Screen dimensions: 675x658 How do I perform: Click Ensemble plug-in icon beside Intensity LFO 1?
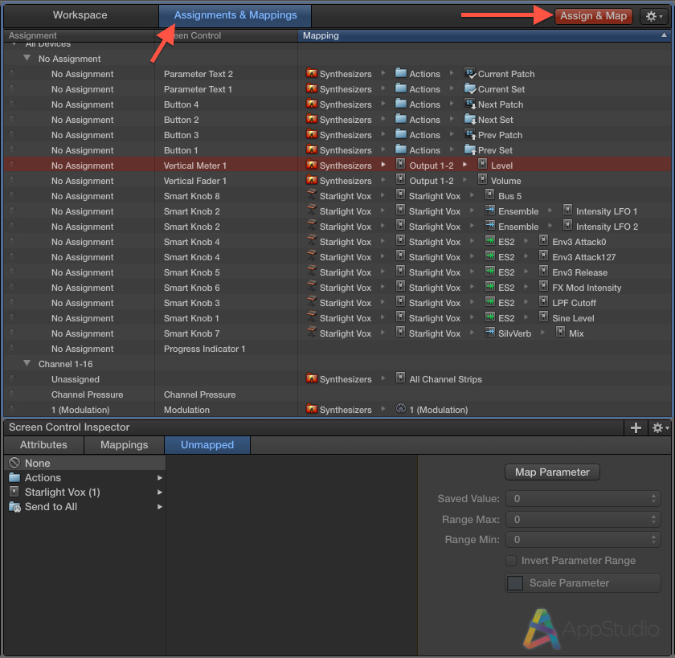(x=490, y=210)
